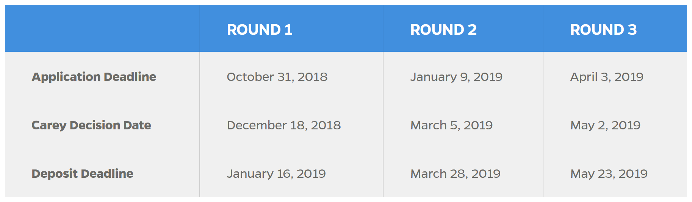Click the May 2, 2019 date
This screenshot has height=202, width=692.
[605, 125]
